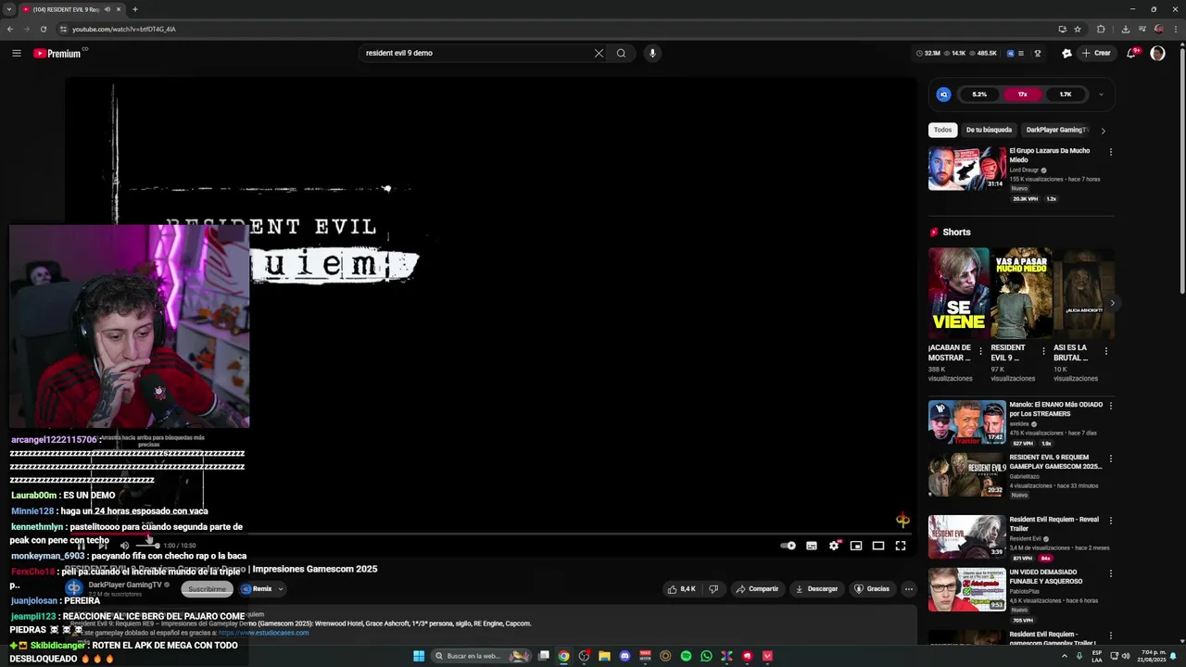Click the Crear button

tap(1096, 53)
